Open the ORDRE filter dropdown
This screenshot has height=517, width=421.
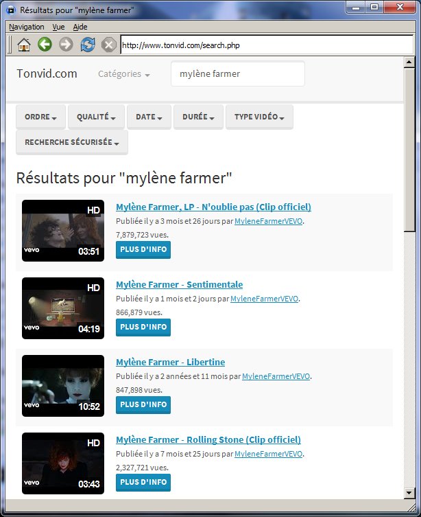[x=41, y=117]
